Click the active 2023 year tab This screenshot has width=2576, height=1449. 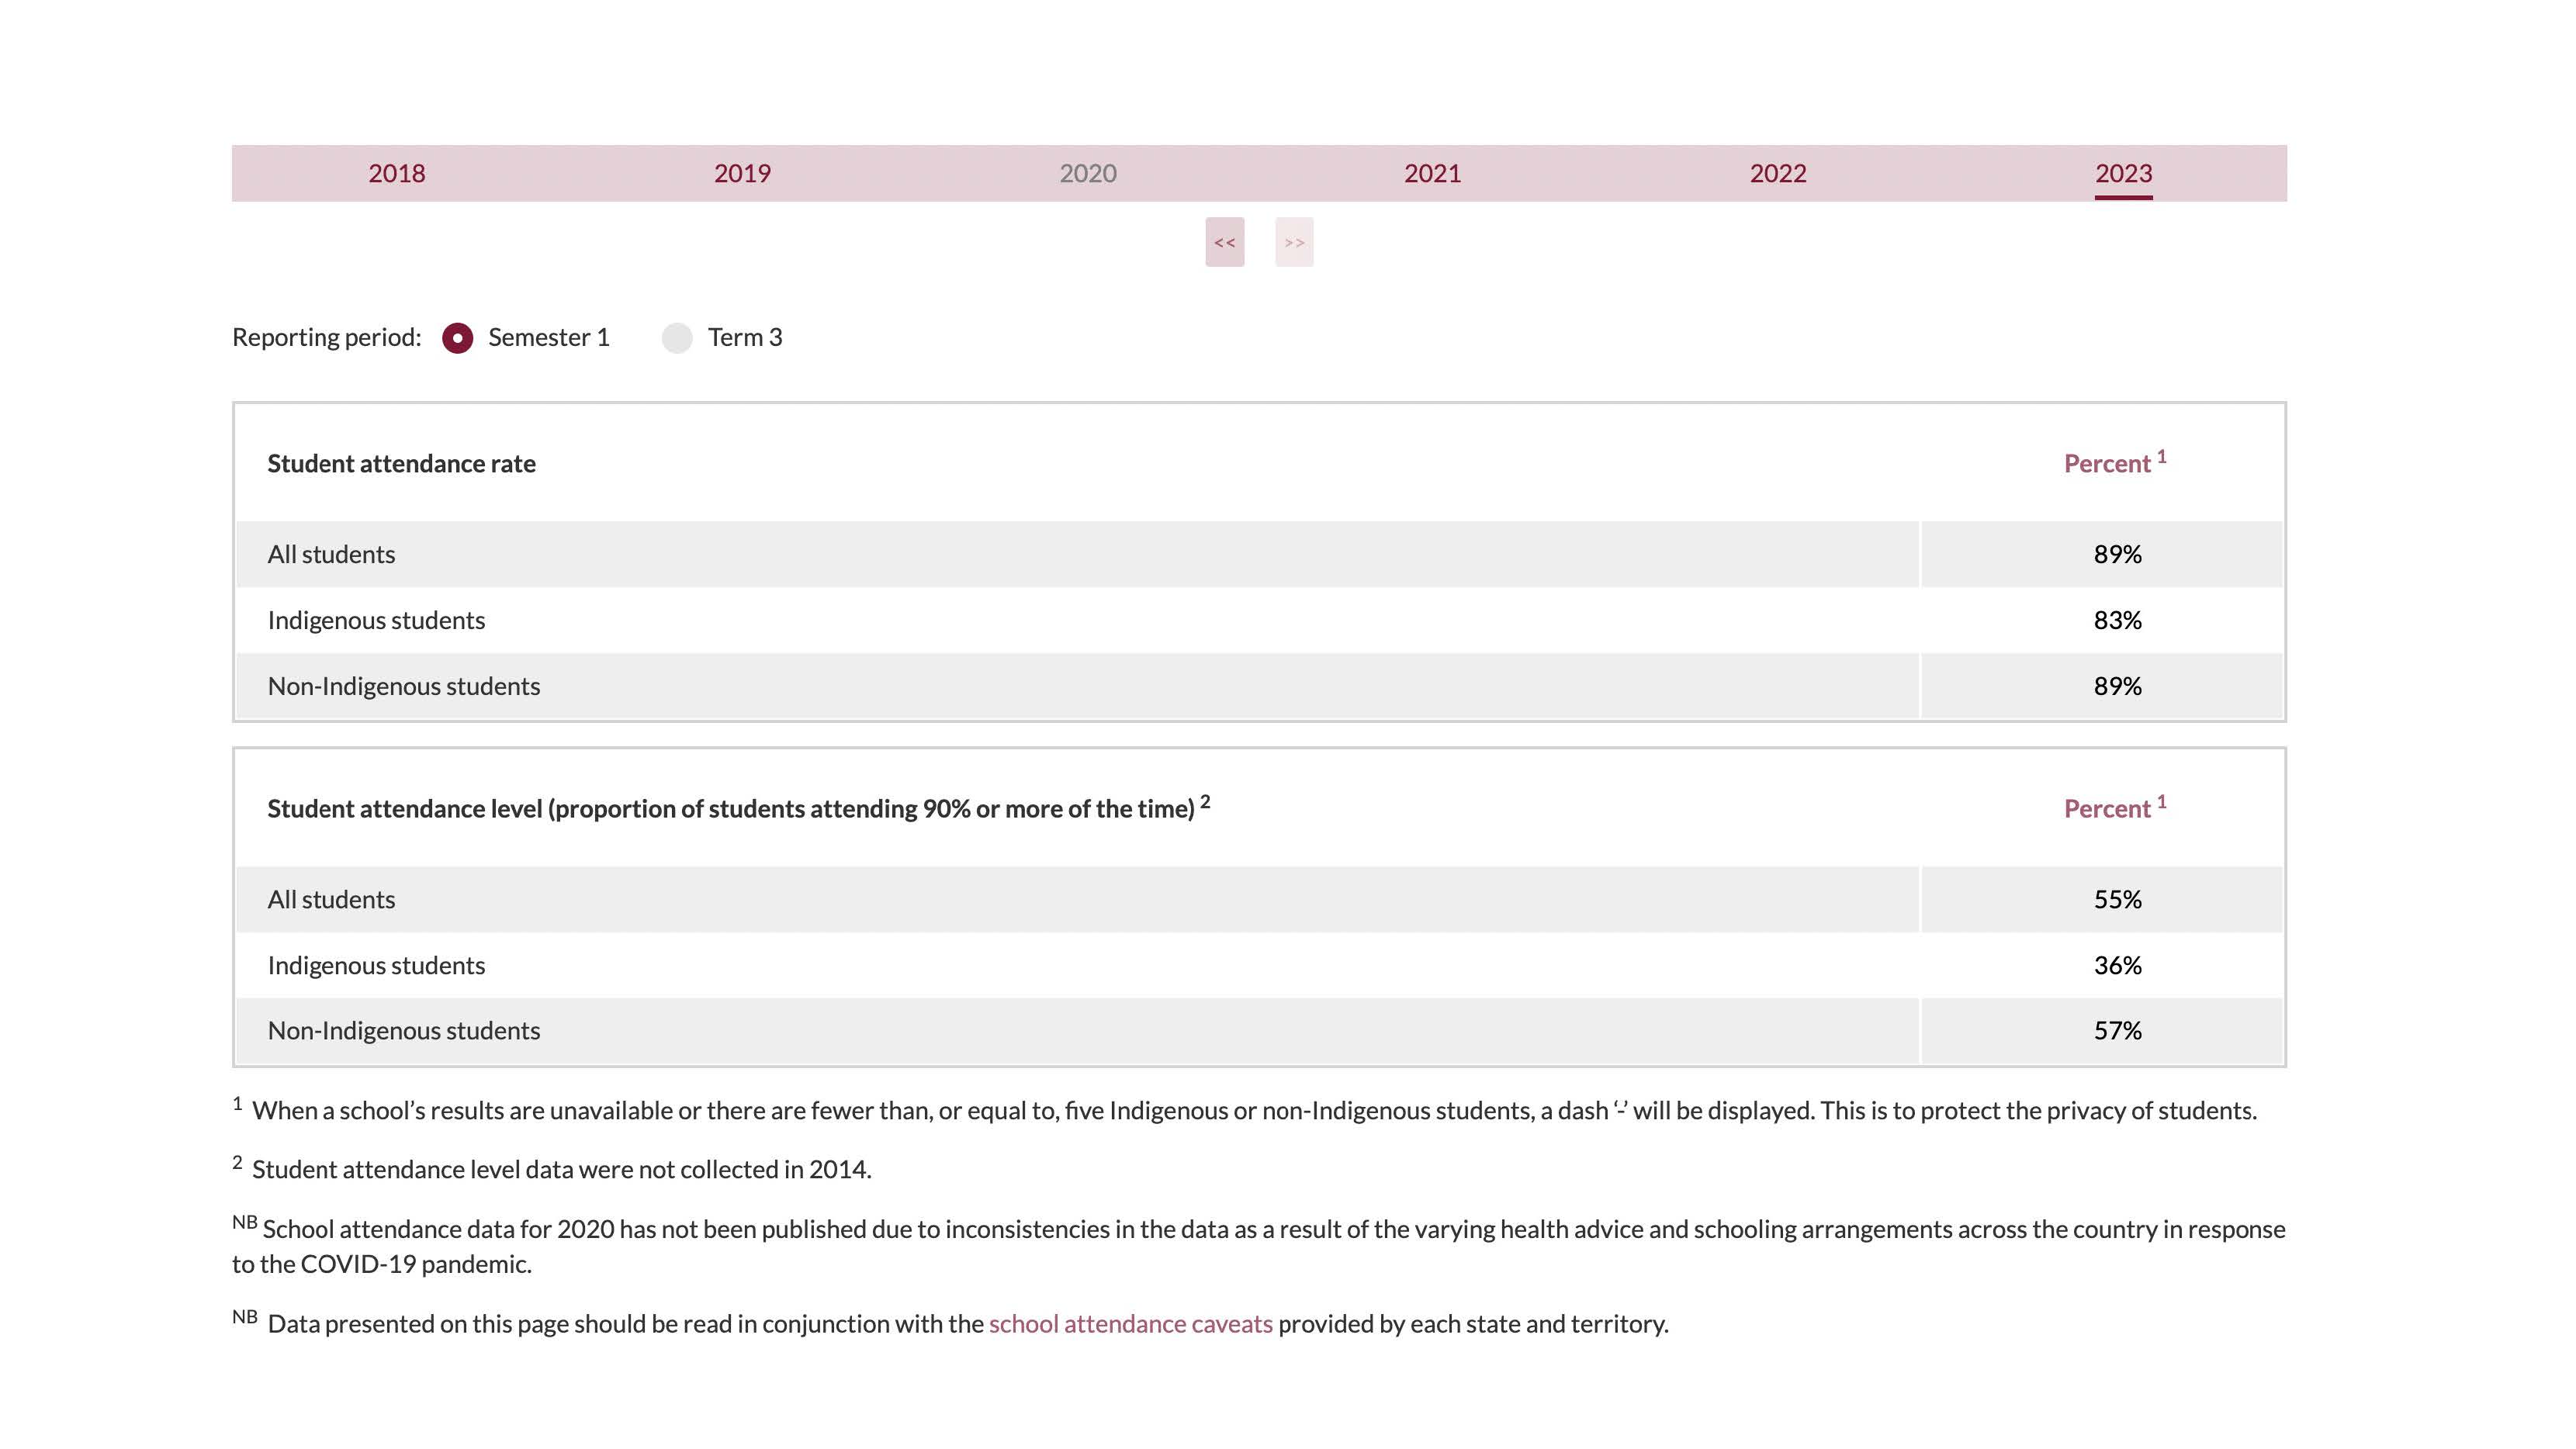(2123, 173)
